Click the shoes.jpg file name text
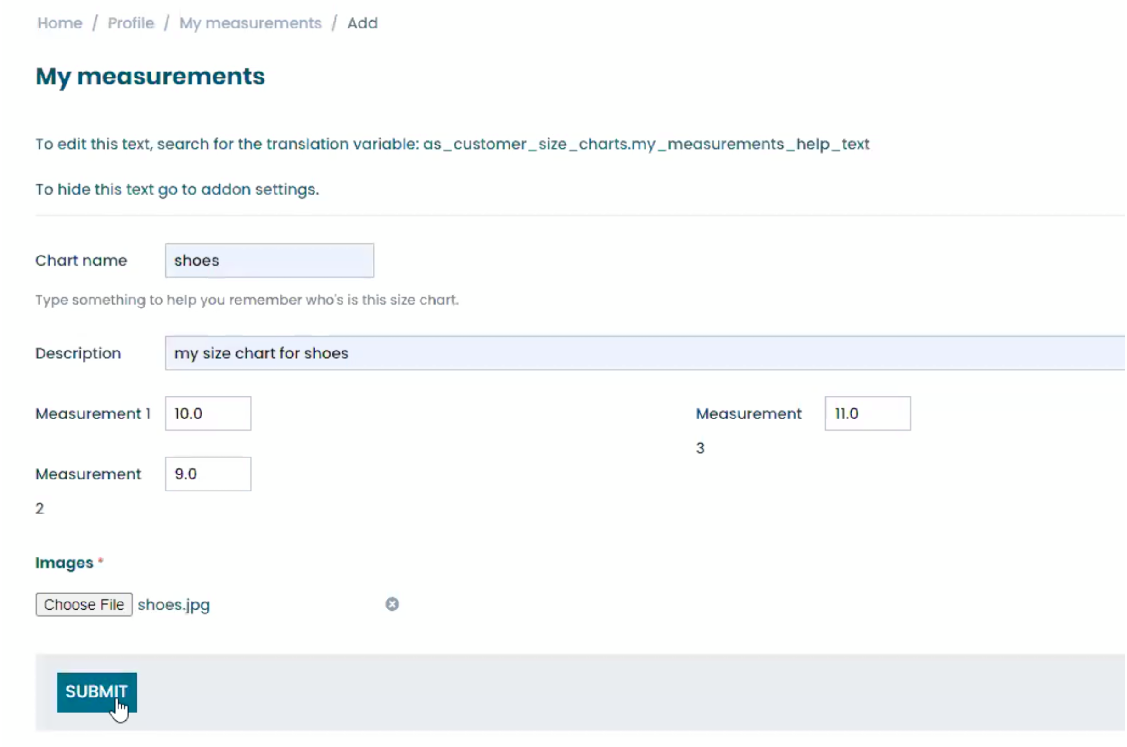Screen dimensions: 1127x747 174,605
